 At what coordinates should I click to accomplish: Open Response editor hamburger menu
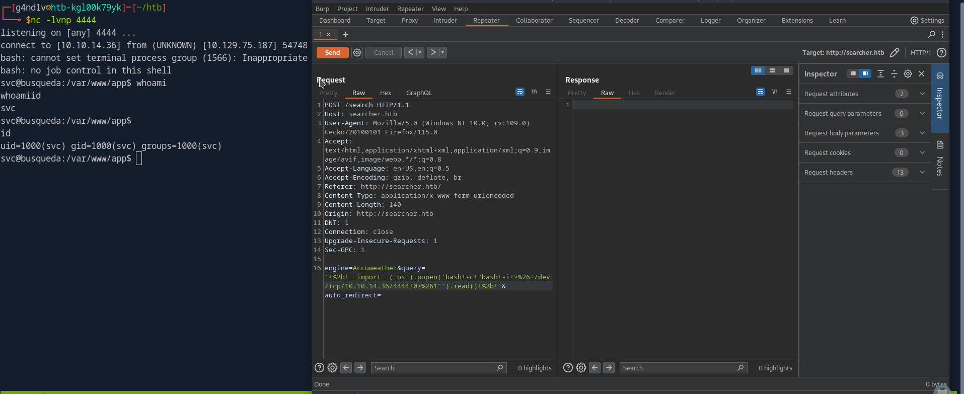pos(789,92)
